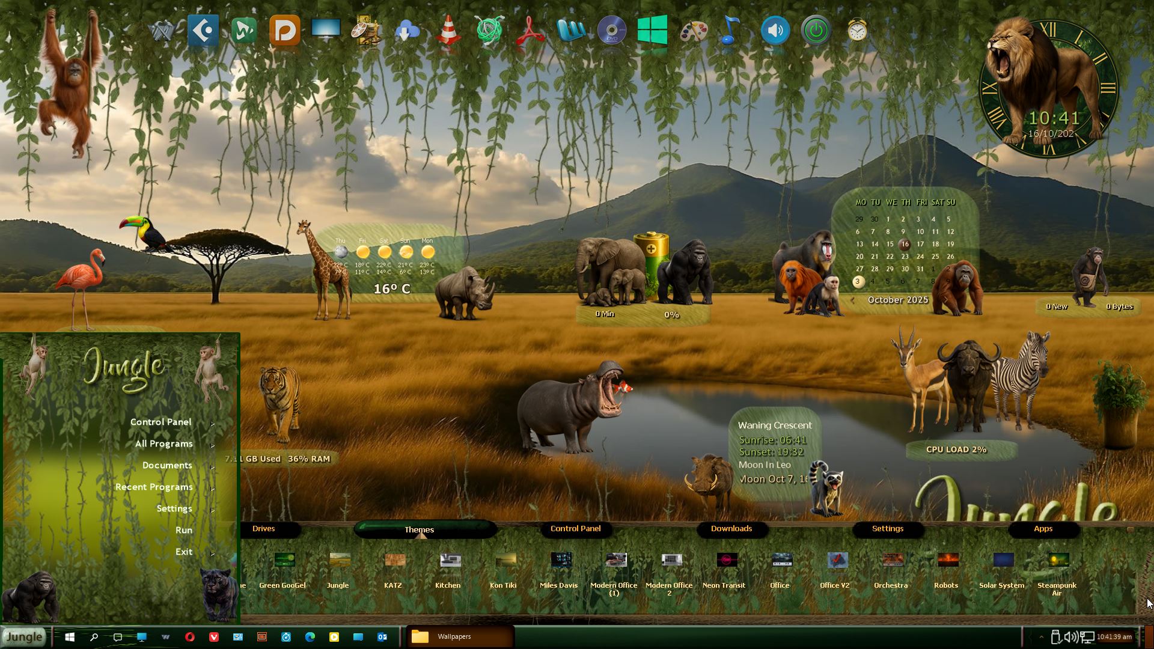Expand the Recent Programs submenu arrow
This screenshot has height=649, width=1154.
213,489
